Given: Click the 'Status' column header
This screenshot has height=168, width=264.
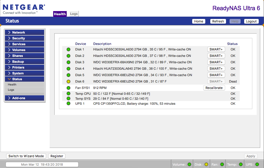Looking at the screenshot, I should pos(232,44).
